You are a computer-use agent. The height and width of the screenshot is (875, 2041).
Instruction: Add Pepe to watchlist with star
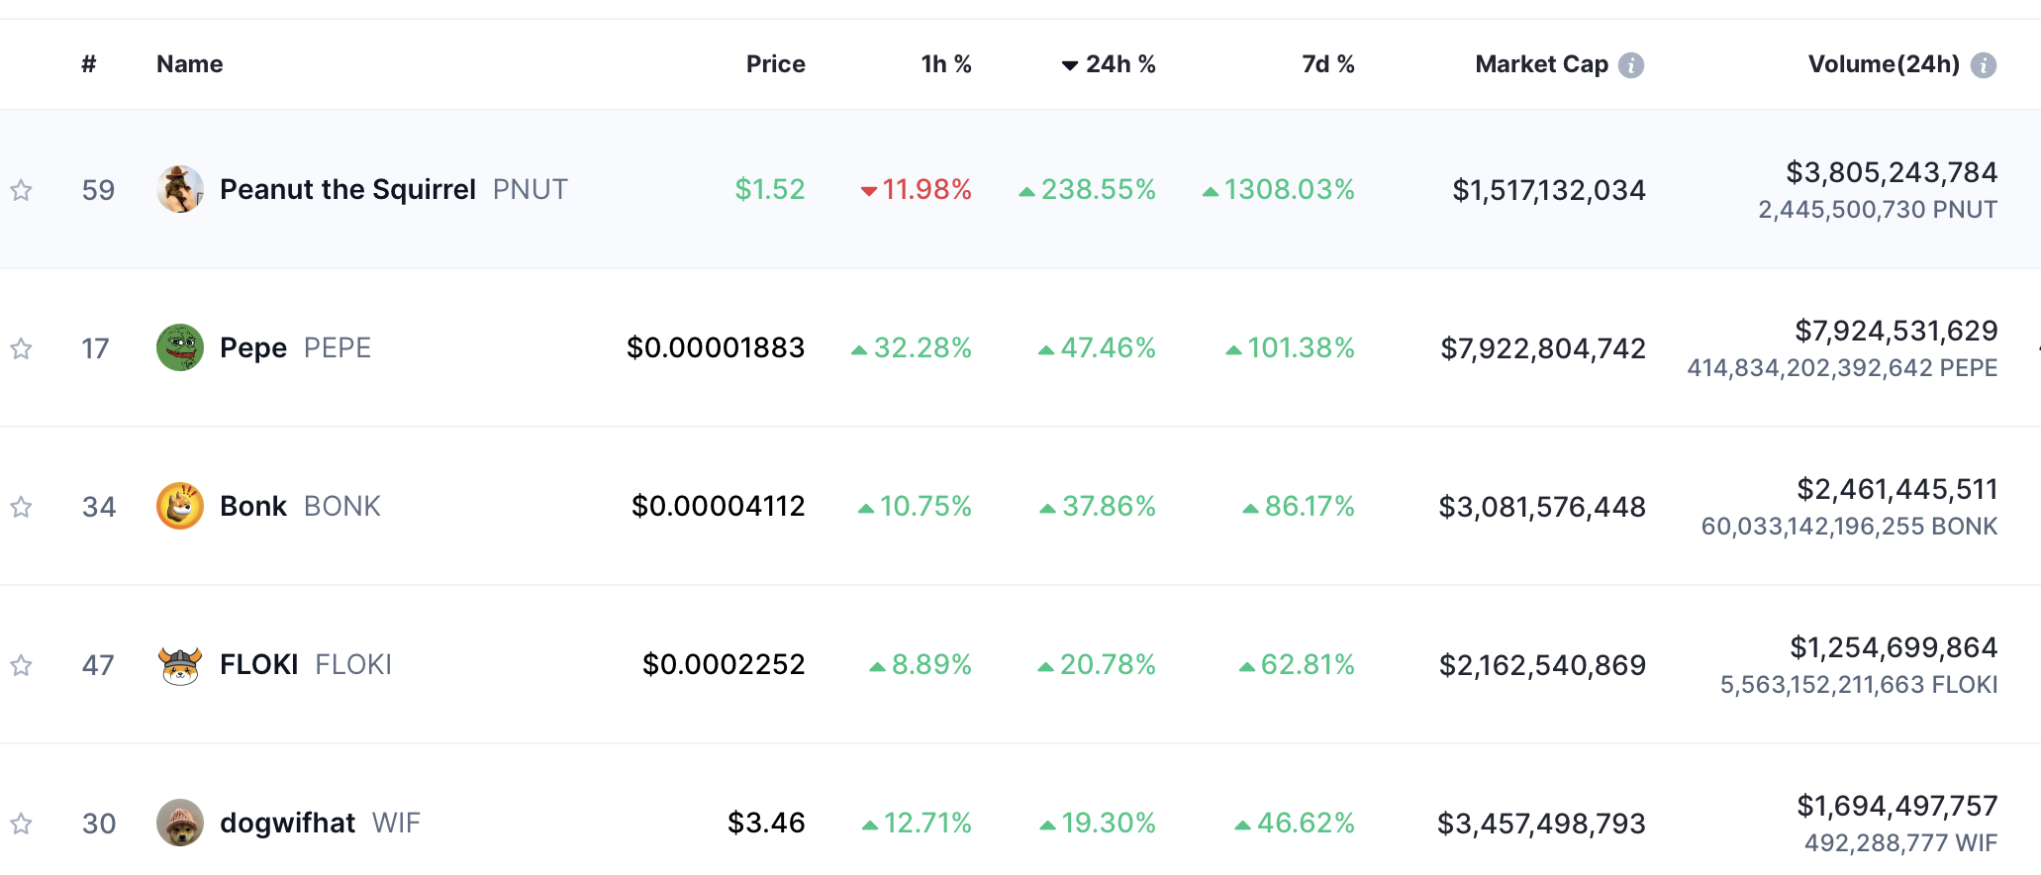point(21,348)
